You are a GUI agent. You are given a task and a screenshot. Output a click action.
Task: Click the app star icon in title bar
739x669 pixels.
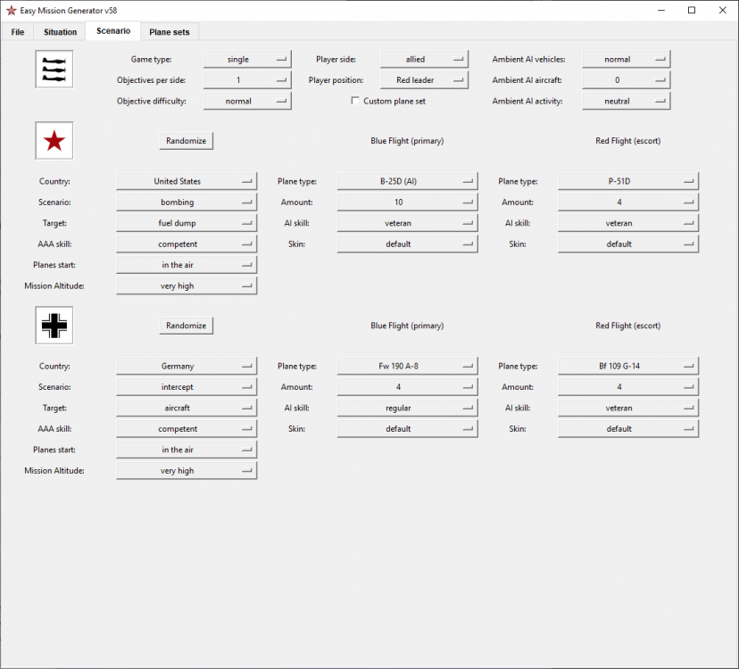(x=12, y=11)
